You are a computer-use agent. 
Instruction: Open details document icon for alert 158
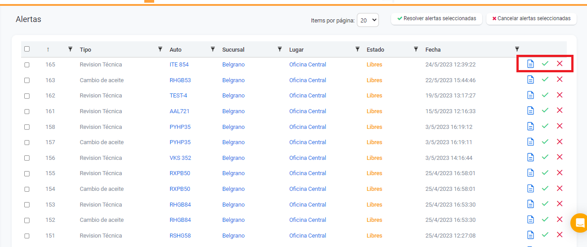[530, 126]
